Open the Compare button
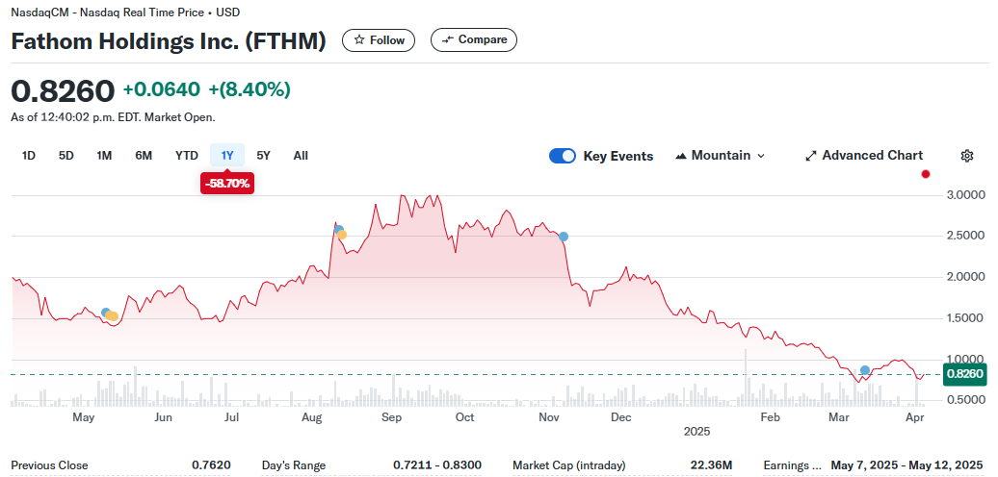 [x=474, y=39]
